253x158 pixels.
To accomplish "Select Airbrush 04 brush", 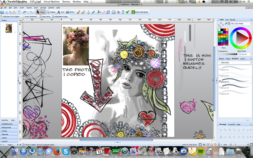I will click(235, 86).
